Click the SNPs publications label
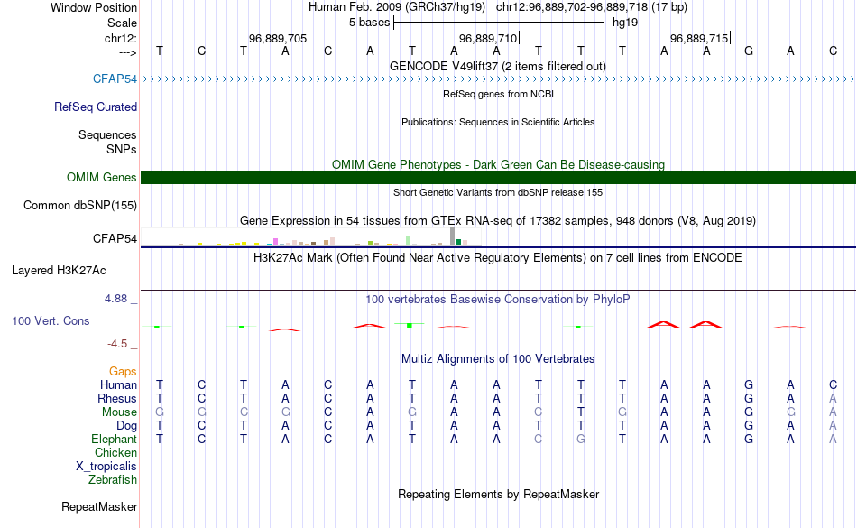This screenshot has height=528, width=857. tap(122, 149)
